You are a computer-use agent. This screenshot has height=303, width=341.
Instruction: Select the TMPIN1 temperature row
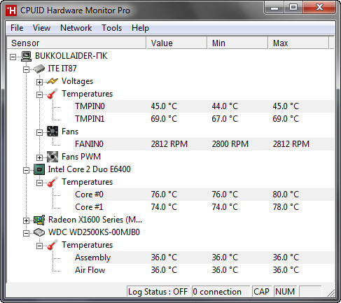click(204, 119)
